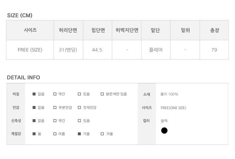Toggle the 부분안감 checkbox
Image resolution: width=235 pixels, height=159 pixels.
tap(55, 107)
